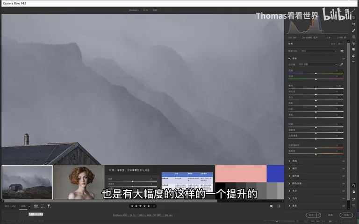The height and width of the screenshot is (224, 359).
Task: Click the Exposure (曝光) value field
Action: [338, 86]
